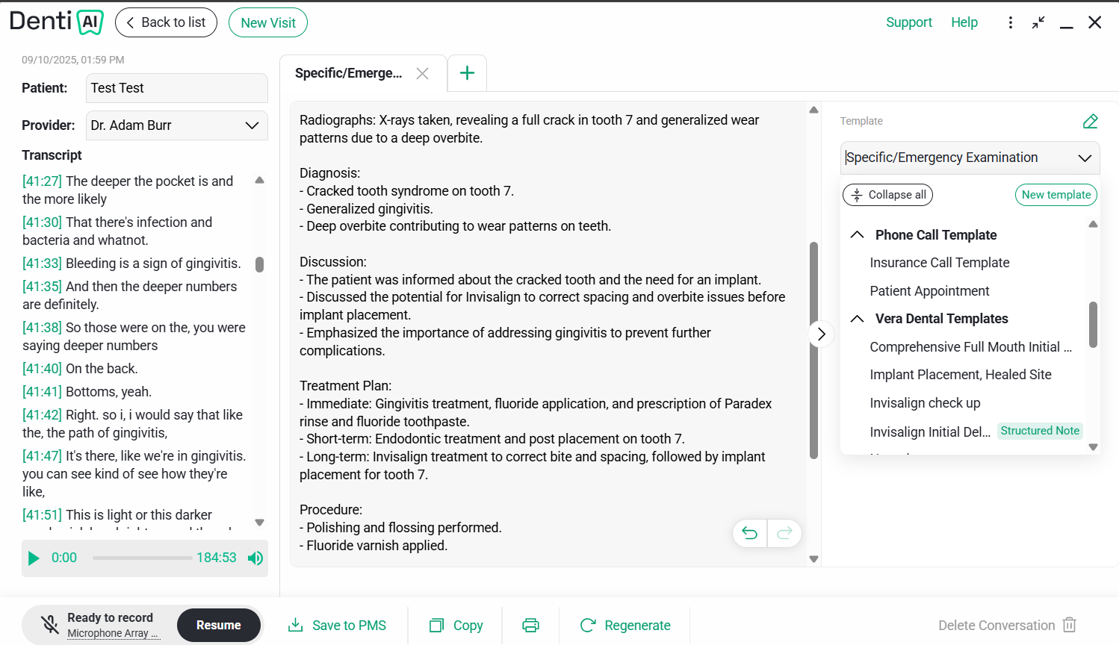Screen dimensions: 1119x645
Task: Choose Implant Placement, Healed Site template
Action: (960, 375)
